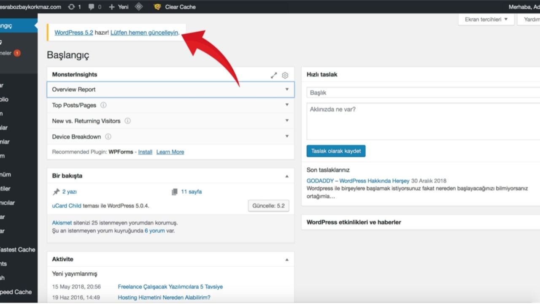
Task: Open MonsterInsights widget settings gear
Action: (x=285, y=75)
